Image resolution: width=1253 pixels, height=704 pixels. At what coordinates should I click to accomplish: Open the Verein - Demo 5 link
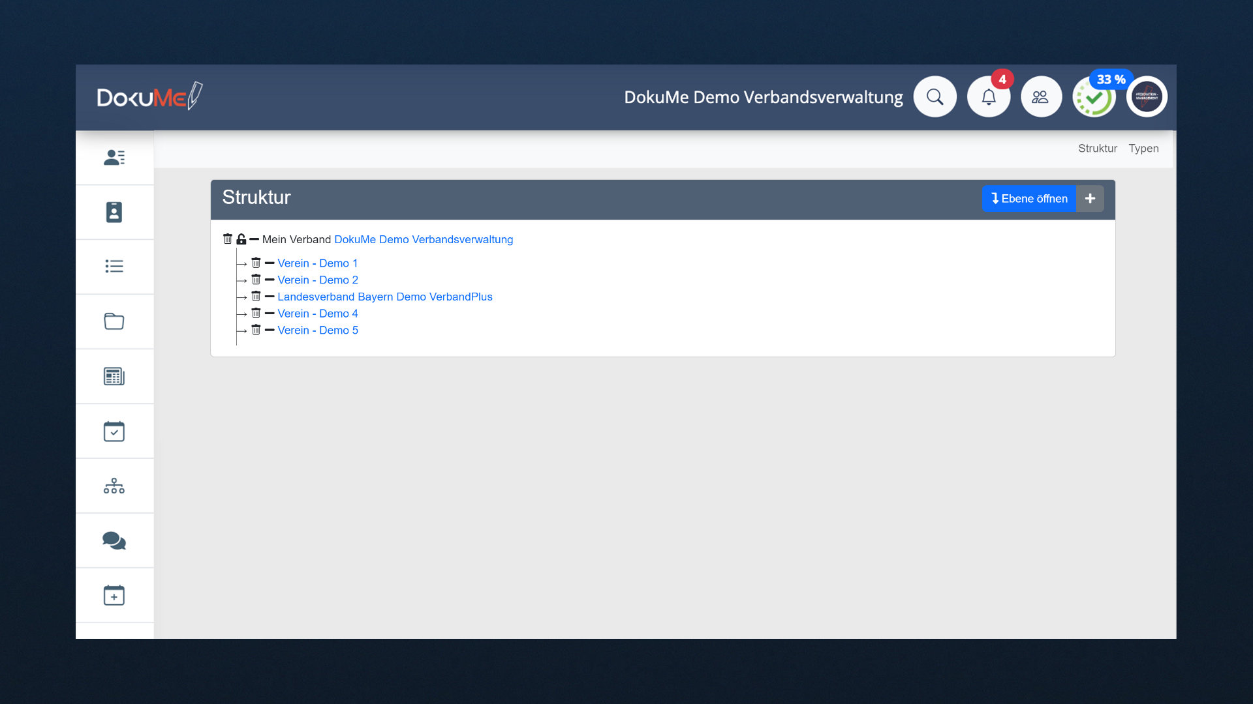(x=318, y=330)
